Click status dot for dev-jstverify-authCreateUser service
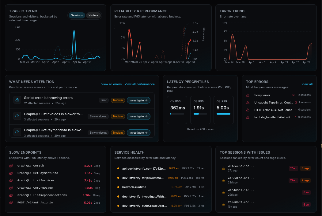The height and width of the screenshot is (216, 322). pyautogui.click(x=118, y=206)
